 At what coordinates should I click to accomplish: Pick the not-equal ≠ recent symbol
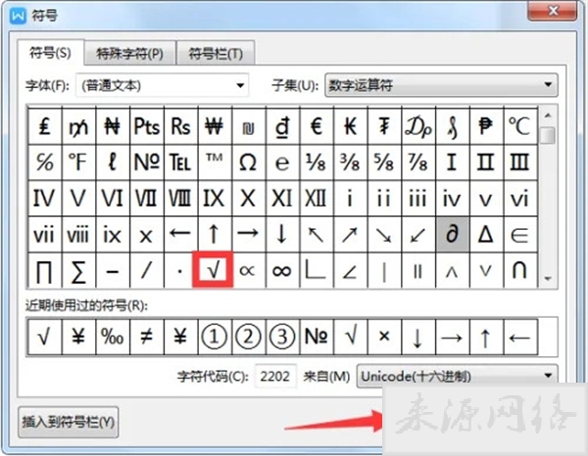[x=146, y=337]
